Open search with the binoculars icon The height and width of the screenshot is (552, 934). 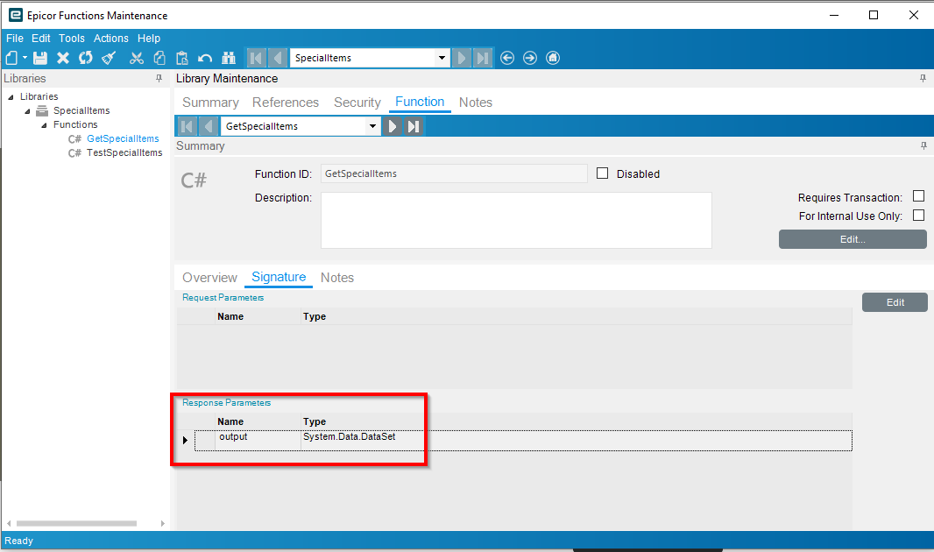[x=229, y=58]
